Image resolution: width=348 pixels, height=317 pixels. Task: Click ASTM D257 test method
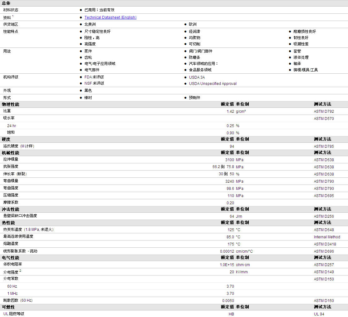click(x=324, y=265)
